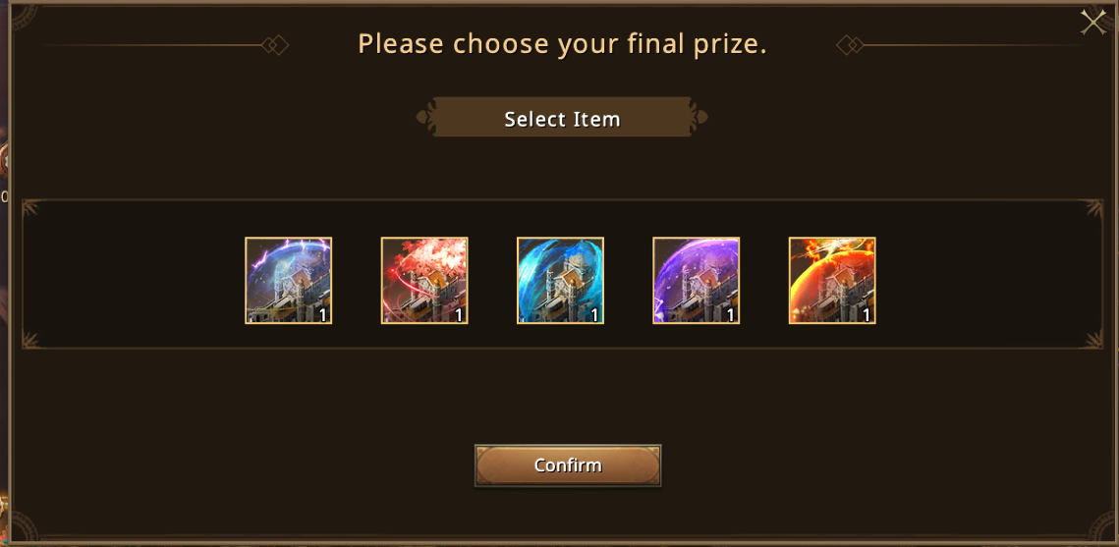Viewport: 1119px width, 547px height.
Task: Click the 'Please choose your final prize' title
Action: [562, 44]
